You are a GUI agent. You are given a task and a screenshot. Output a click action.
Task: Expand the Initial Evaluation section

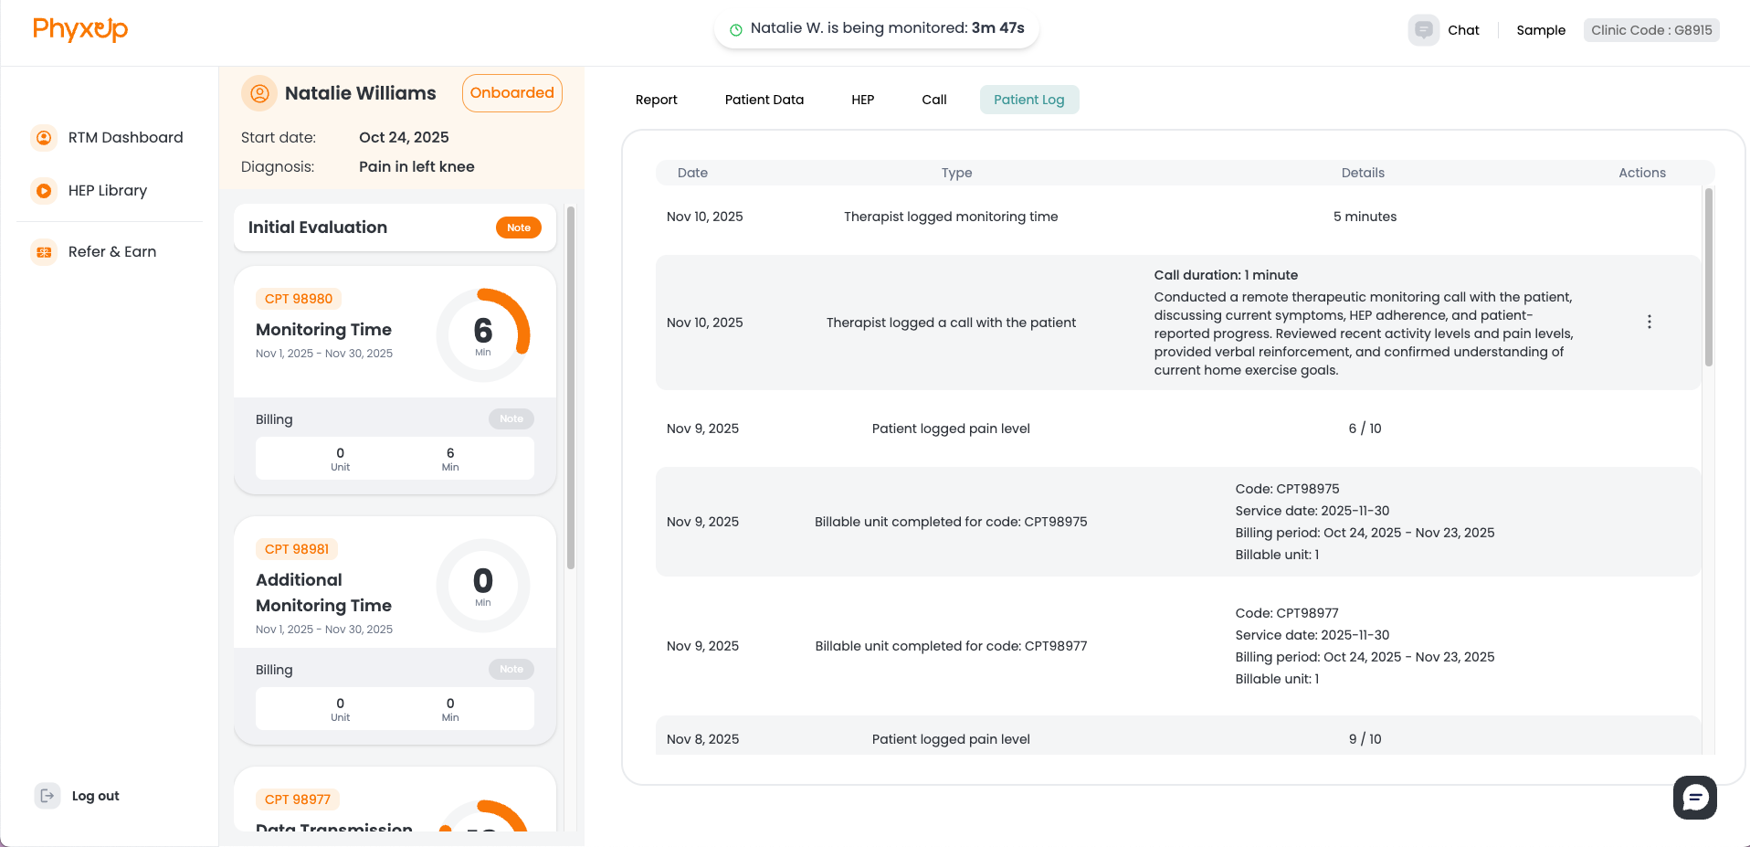(x=317, y=228)
